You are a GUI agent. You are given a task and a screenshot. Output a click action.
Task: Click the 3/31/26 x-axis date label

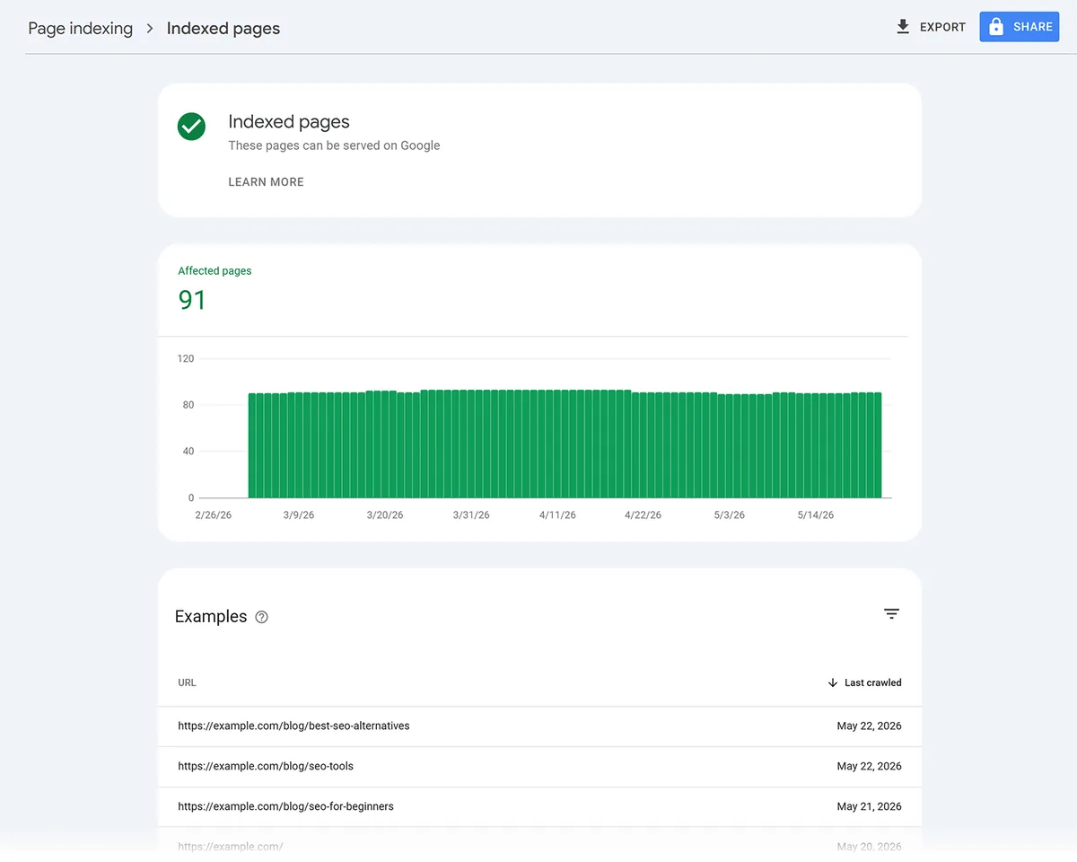pos(471,515)
